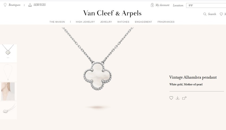
Task: Select the first pendant close-up thumbnail
Action: pyautogui.click(x=8, y=53)
